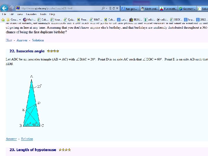Switch to the 'Fun math..' tab
The width and height of the screenshot is (208, 156).
pyautogui.click(x=168, y=9)
